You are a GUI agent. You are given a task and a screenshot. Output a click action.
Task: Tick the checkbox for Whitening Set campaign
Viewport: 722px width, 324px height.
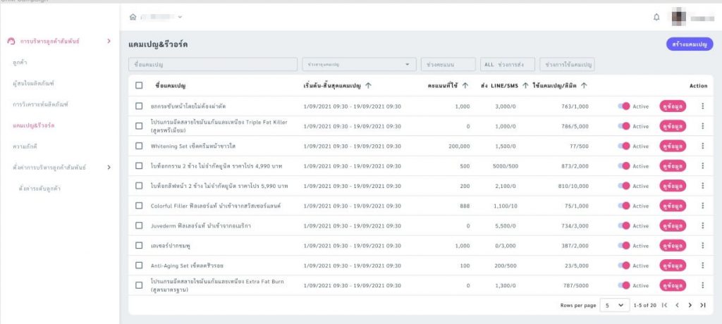point(139,146)
